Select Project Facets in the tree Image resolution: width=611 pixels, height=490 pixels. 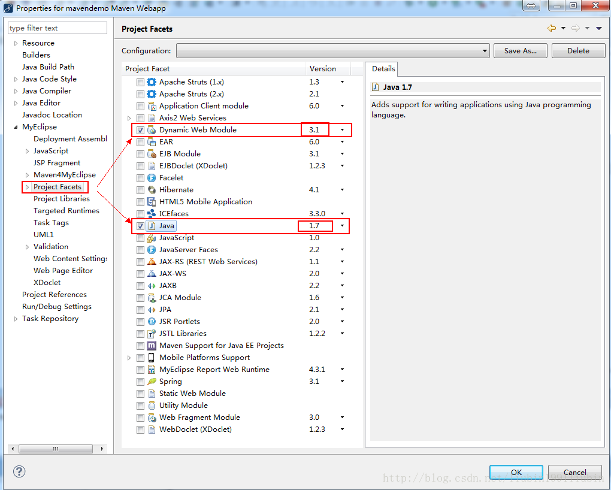(x=58, y=187)
